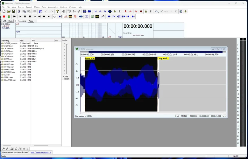Click the scissors Cut icon
This screenshot has width=248, height=159.
[19, 11]
